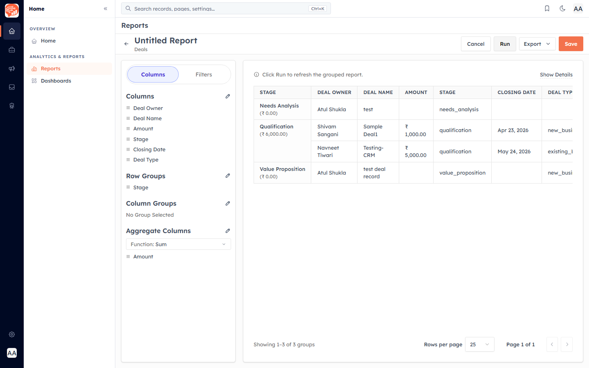
Task: Grab the drag handle of the Deal Type column
Action: pos(128,159)
